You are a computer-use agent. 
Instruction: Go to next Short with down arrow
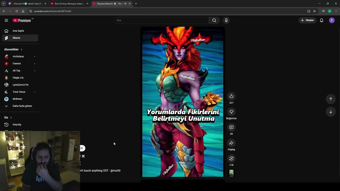[331, 112]
